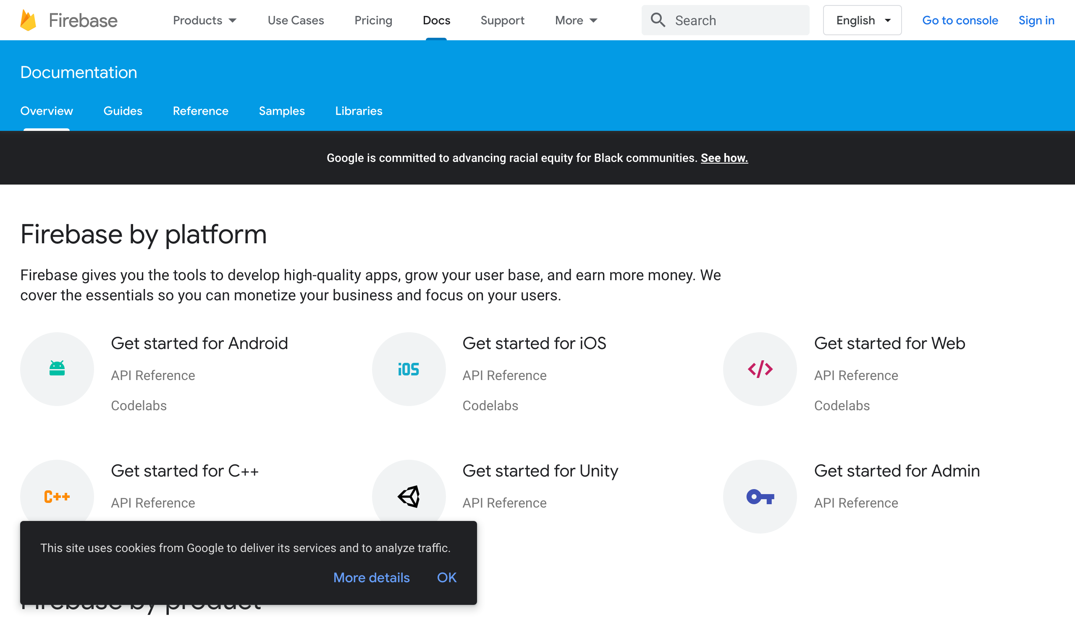Open API Reference under C++

coord(153,503)
